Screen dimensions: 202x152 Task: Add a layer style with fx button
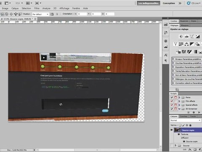190,149
